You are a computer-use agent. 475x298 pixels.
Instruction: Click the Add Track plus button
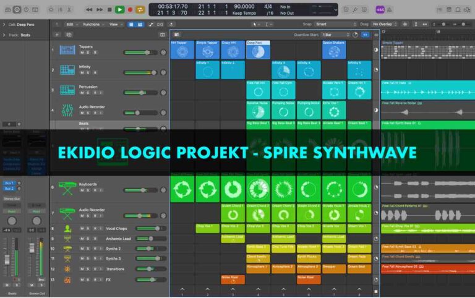pos(57,35)
